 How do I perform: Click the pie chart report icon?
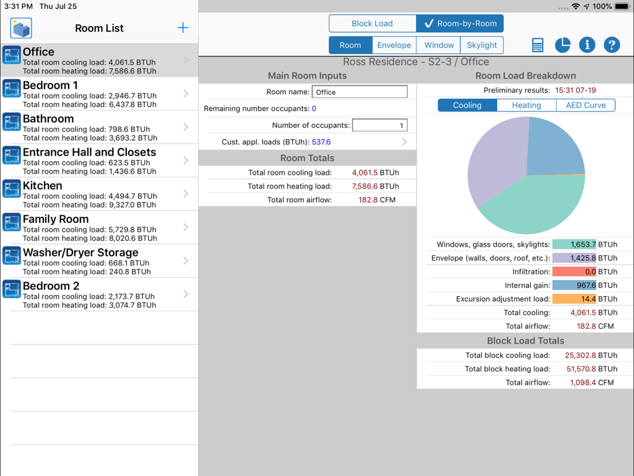point(562,45)
